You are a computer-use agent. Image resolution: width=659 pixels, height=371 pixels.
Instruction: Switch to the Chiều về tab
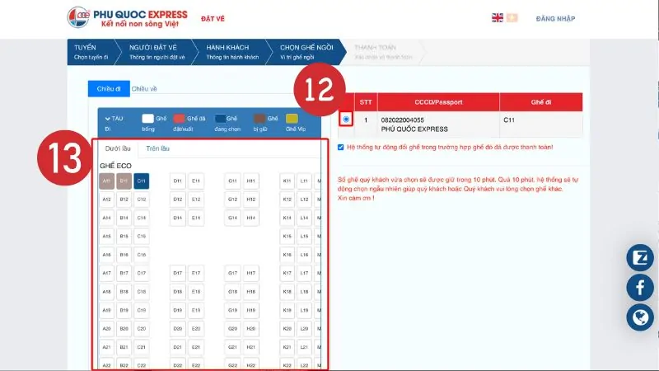144,89
